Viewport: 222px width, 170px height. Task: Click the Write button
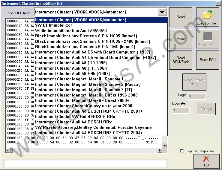pyautogui.click(x=181, y=39)
